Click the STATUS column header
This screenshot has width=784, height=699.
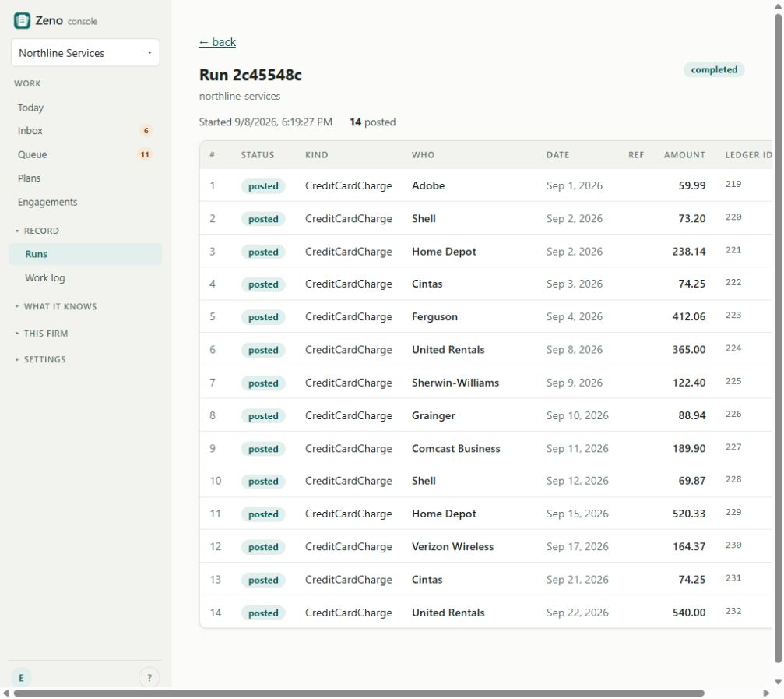[x=258, y=155]
